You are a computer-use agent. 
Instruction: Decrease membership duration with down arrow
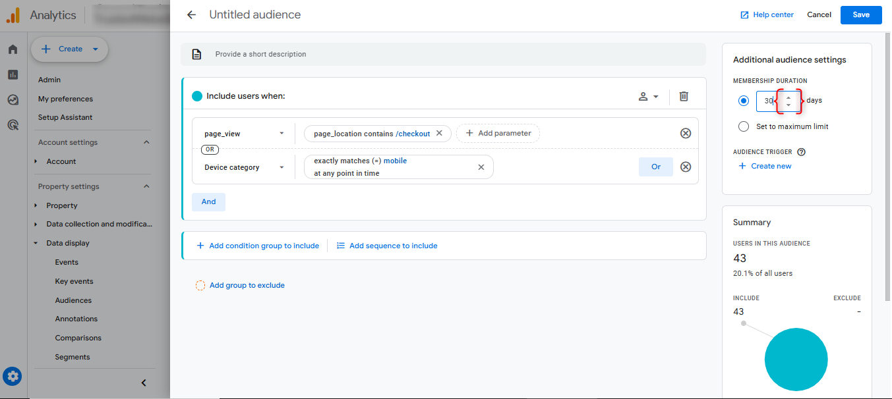point(788,105)
